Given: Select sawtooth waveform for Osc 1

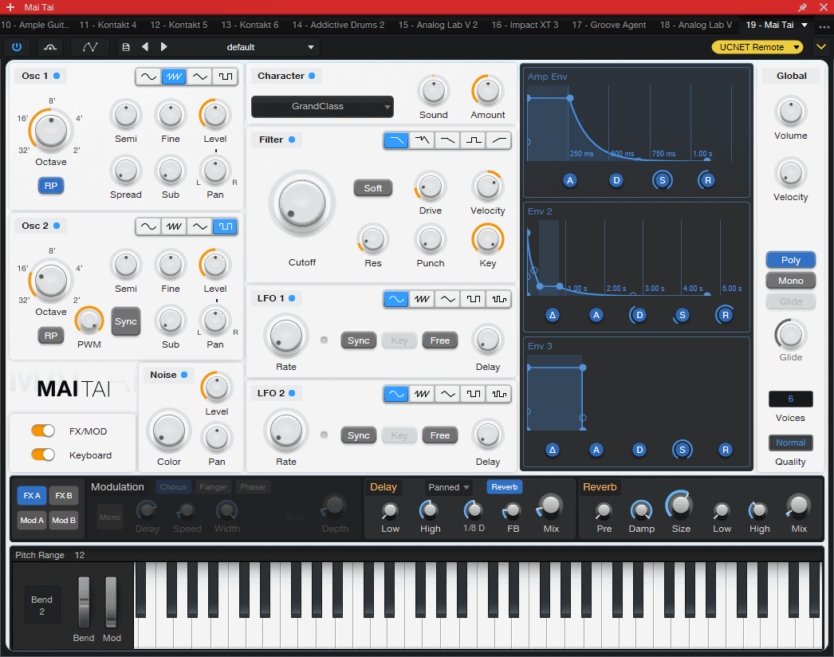Looking at the screenshot, I should coord(174,77).
